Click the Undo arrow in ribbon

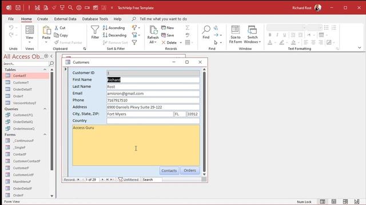point(11,28)
